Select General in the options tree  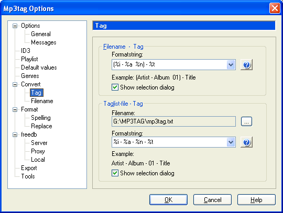pyautogui.click(x=41, y=34)
